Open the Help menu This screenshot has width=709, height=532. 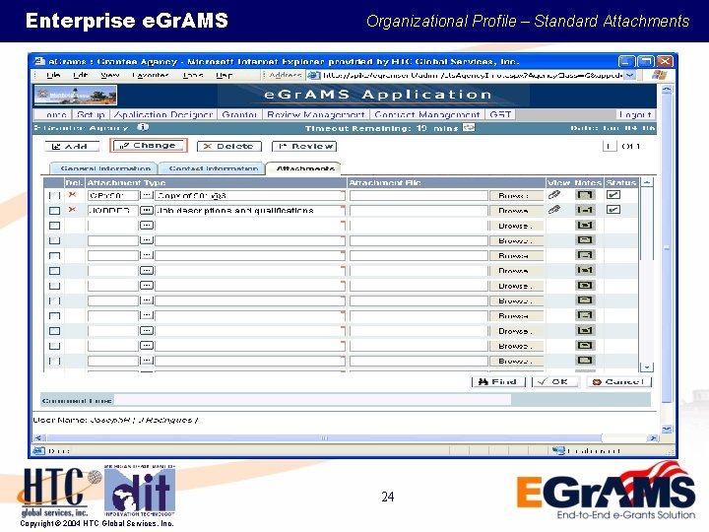(224, 75)
